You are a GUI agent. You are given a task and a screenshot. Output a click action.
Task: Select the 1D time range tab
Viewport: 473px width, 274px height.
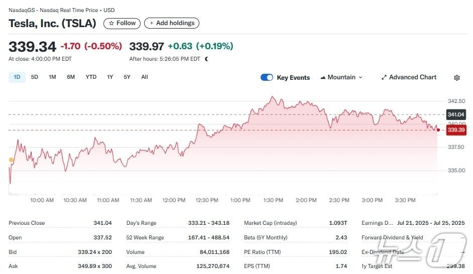tap(17, 77)
